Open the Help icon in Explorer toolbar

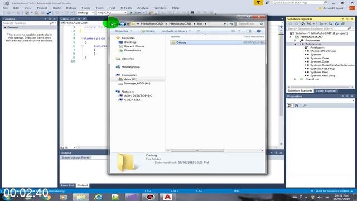[259, 31]
